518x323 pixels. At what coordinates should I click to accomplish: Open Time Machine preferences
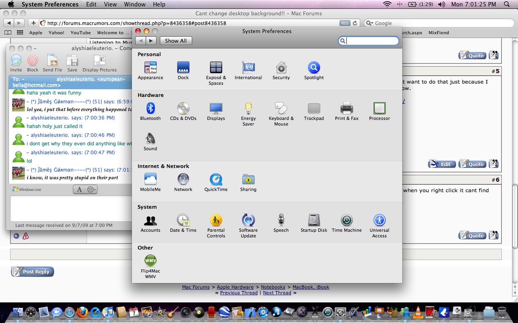click(346, 224)
